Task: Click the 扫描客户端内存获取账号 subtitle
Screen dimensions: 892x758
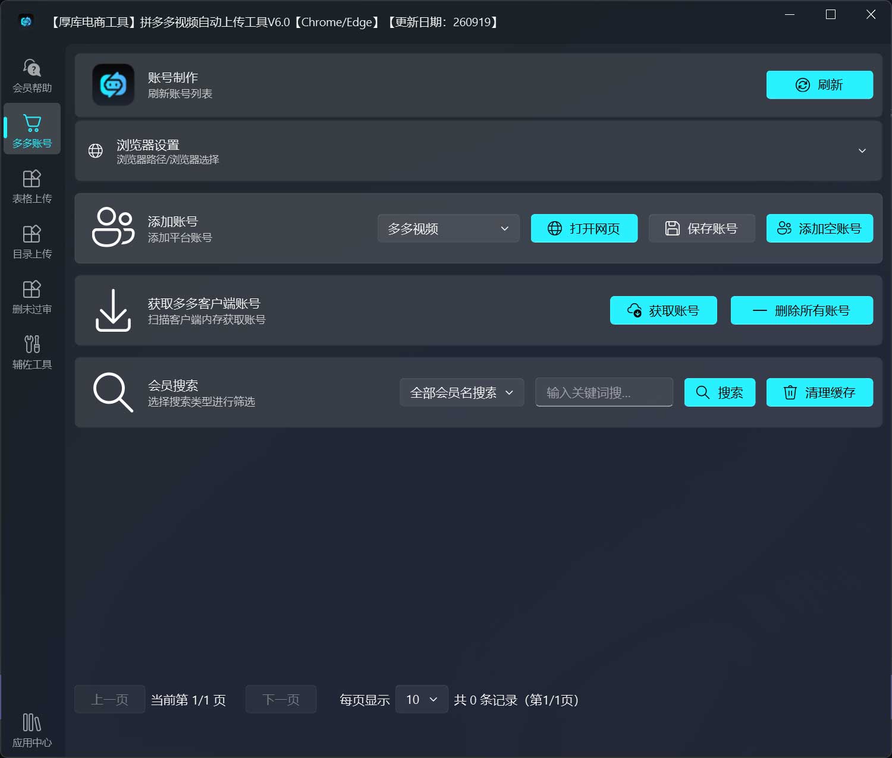Action: pos(206,320)
